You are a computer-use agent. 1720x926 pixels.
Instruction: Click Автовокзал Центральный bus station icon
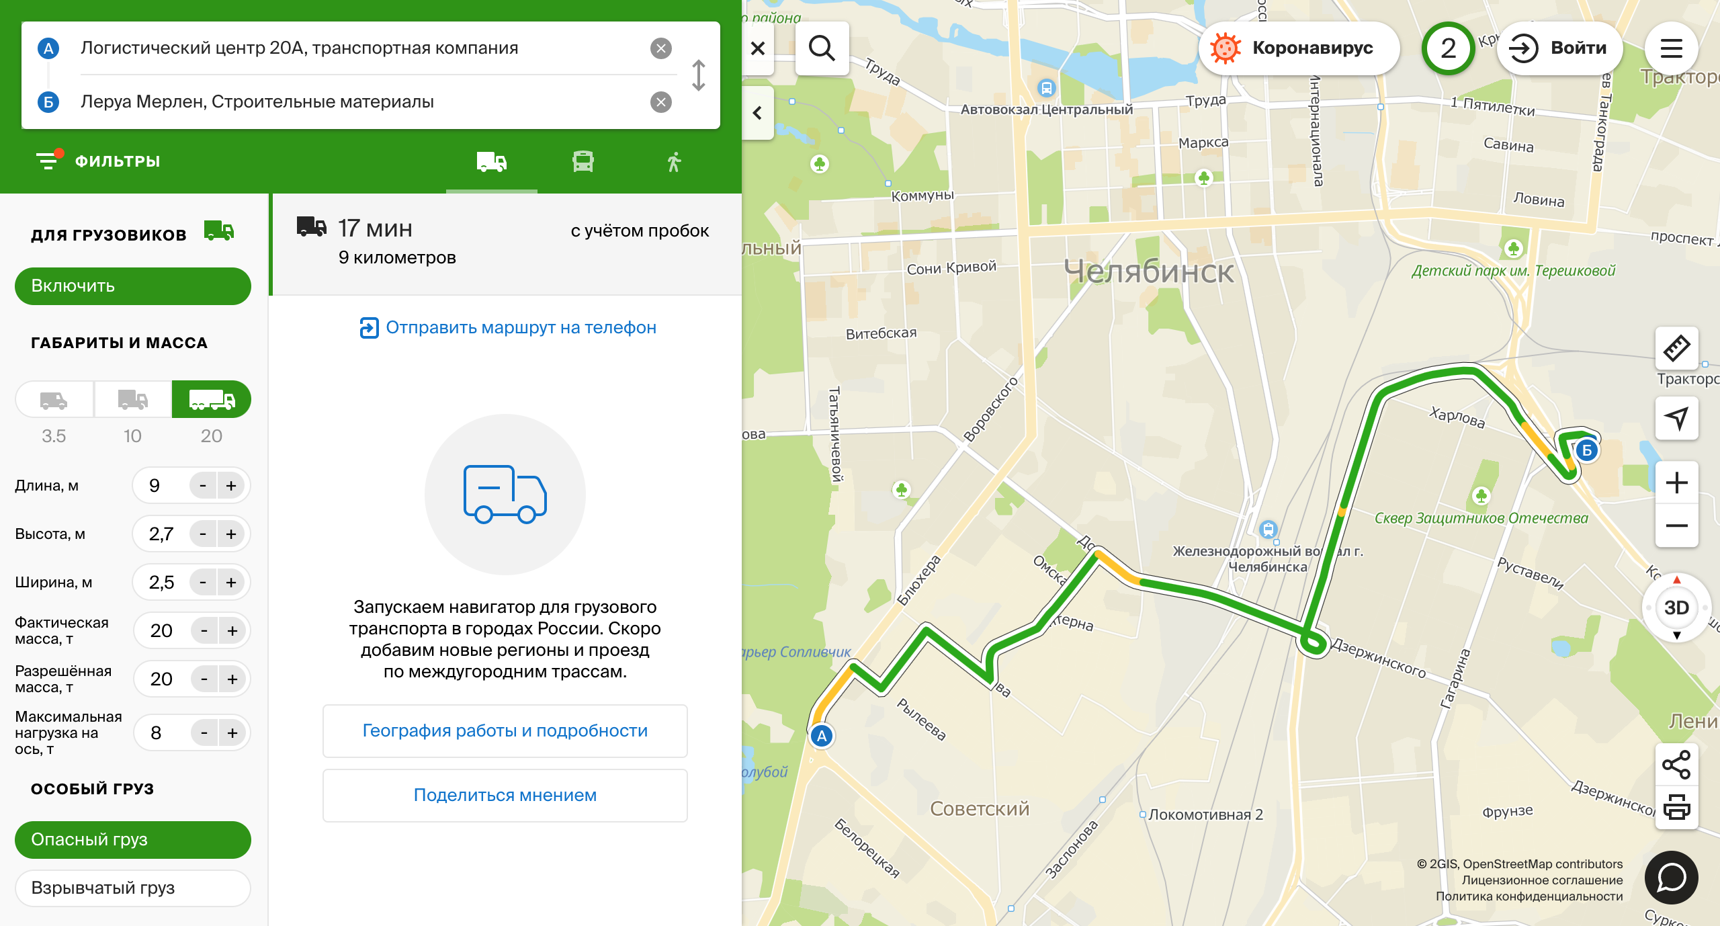point(1046,88)
